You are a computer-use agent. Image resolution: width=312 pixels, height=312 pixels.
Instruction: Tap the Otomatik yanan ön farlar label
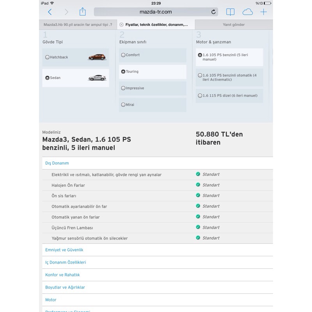click(76, 217)
